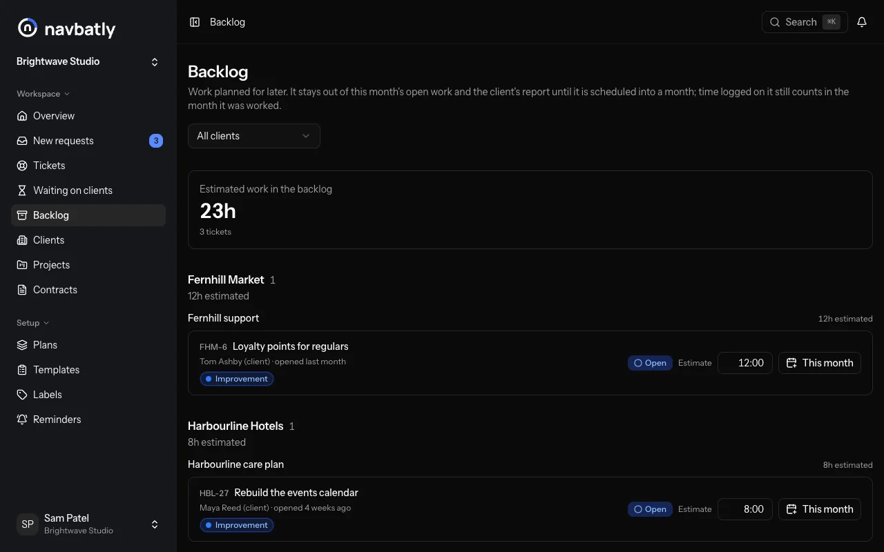Click the Improvement label on HBL-27 ticket
Viewport: 884px width, 552px height.
click(237, 525)
